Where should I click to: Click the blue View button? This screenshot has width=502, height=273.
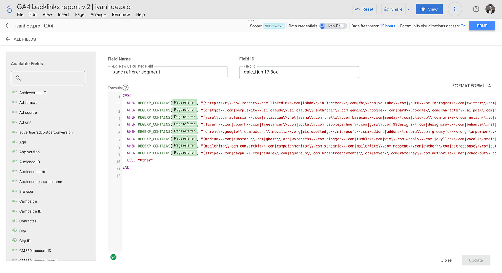pyautogui.click(x=429, y=9)
